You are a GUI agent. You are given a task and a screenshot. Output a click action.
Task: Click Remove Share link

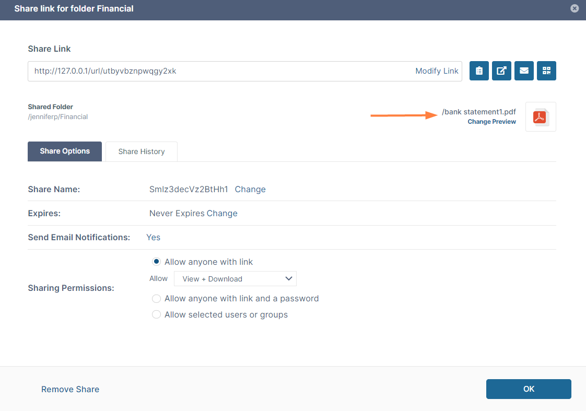coord(70,389)
